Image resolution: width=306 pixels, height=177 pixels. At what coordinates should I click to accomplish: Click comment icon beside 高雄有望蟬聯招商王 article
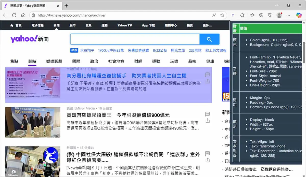coord(208,114)
